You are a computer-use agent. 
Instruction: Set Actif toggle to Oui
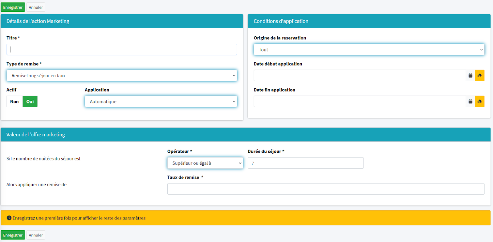pyautogui.click(x=30, y=102)
